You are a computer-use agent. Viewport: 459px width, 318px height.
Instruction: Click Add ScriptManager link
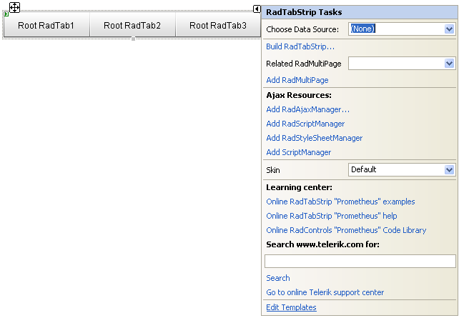[x=299, y=152]
